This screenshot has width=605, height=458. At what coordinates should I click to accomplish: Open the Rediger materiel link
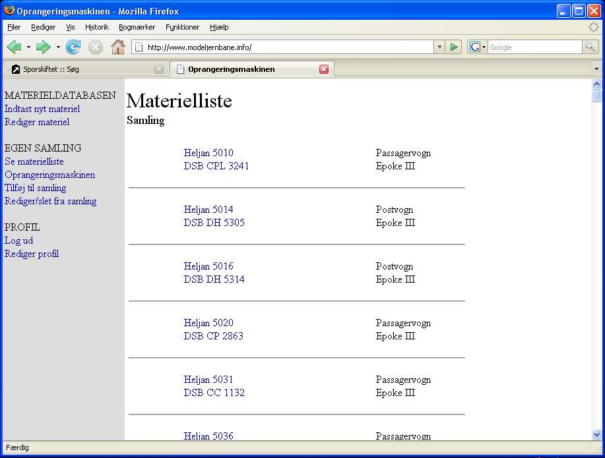(37, 122)
